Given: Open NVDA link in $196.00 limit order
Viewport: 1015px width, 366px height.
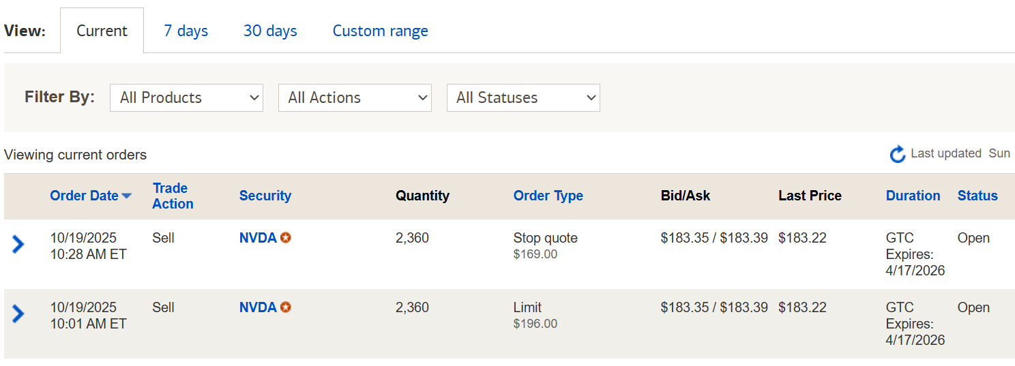Looking at the screenshot, I should point(258,307).
